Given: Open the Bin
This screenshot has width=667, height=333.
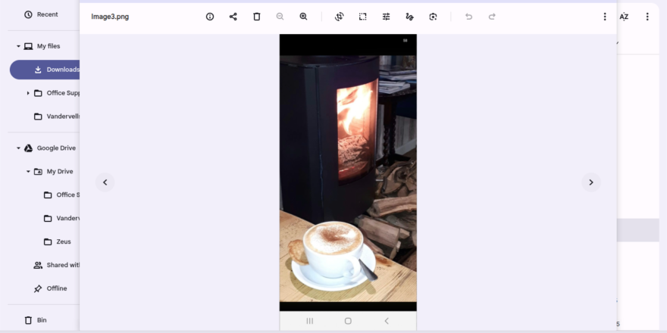Looking at the screenshot, I should coord(36,320).
